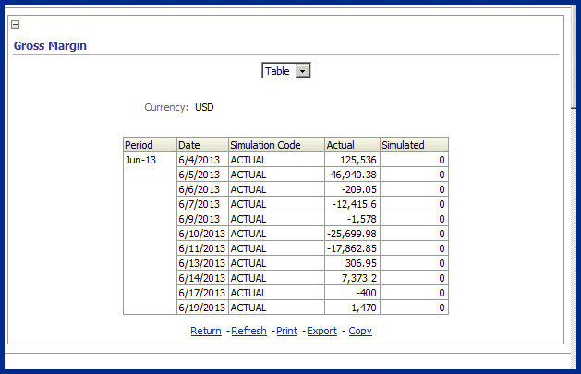
Task: Click ACTUAL code in 6/10/2013 row
Action: [x=276, y=234]
